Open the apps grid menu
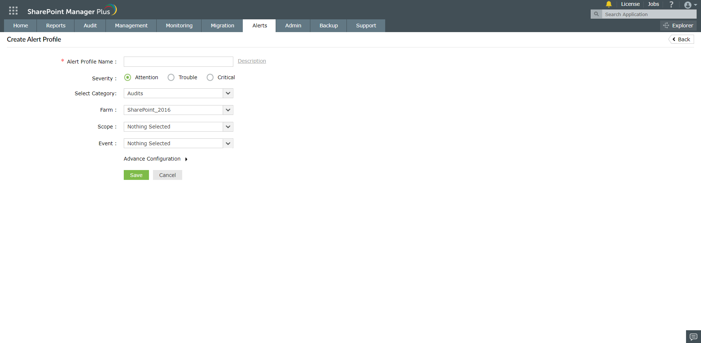701x343 pixels. (13, 10)
